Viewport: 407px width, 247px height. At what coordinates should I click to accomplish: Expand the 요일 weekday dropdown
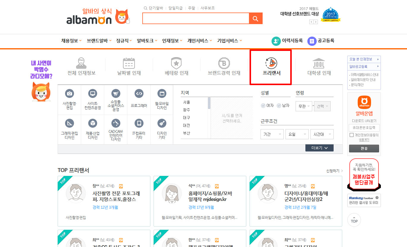297,135
